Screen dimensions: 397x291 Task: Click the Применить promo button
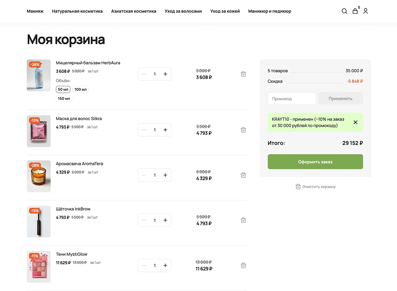coord(340,98)
